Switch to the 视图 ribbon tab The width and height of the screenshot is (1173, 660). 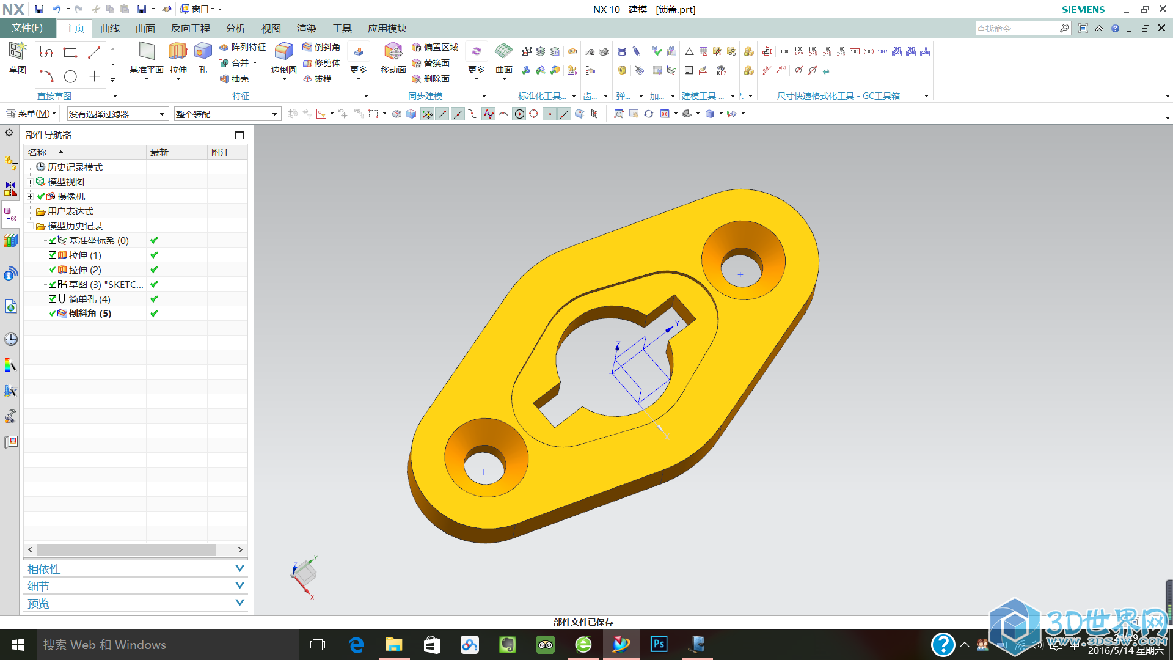pyautogui.click(x=271, y=28)
